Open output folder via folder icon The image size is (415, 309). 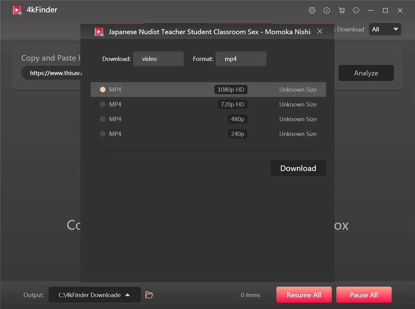[x=149, y=295]
